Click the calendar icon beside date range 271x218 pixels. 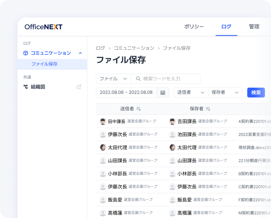[163, 92]
